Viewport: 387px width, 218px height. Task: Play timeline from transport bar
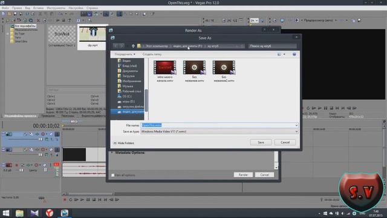(82, 200)
